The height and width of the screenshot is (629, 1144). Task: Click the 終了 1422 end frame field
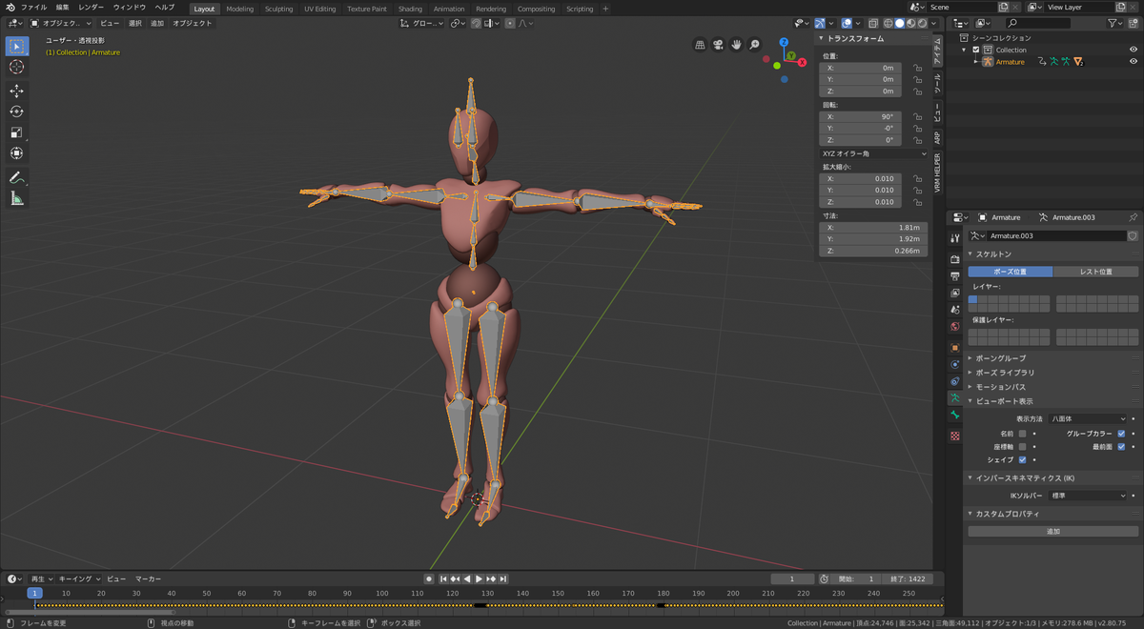click(x=908, y=578)
